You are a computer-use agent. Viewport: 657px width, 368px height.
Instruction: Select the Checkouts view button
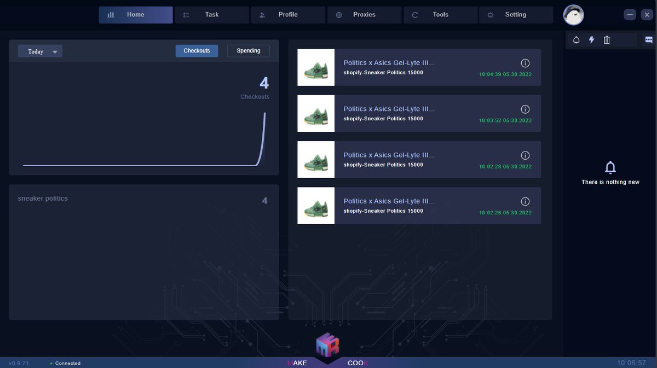point(197,51)
